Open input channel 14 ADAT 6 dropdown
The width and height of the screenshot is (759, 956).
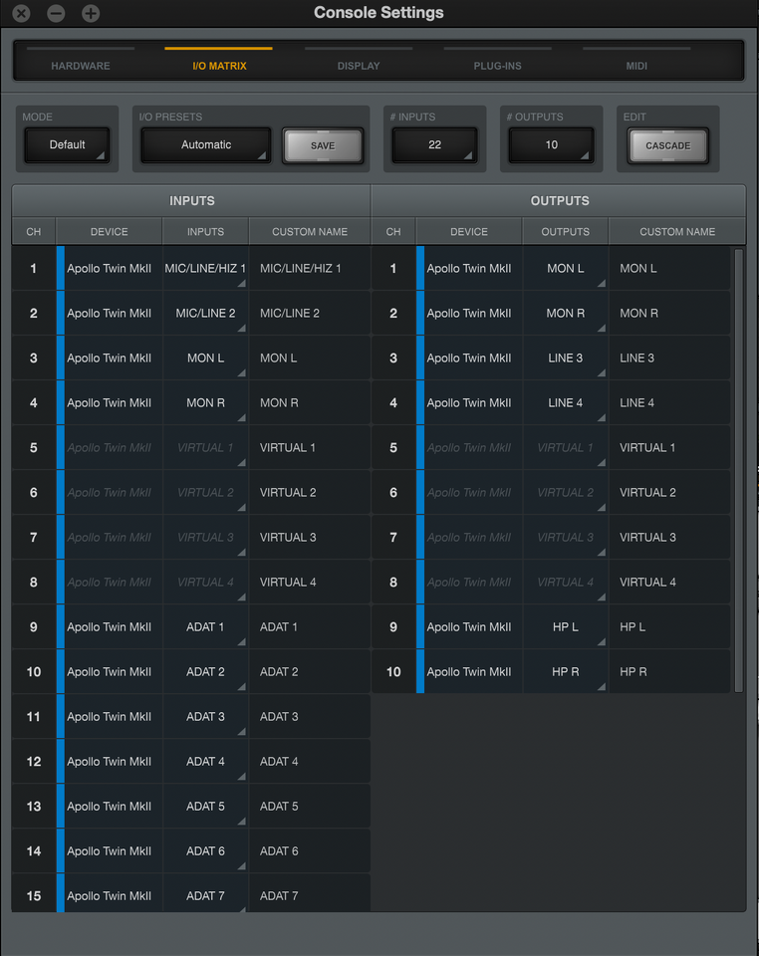click(205, 851)
